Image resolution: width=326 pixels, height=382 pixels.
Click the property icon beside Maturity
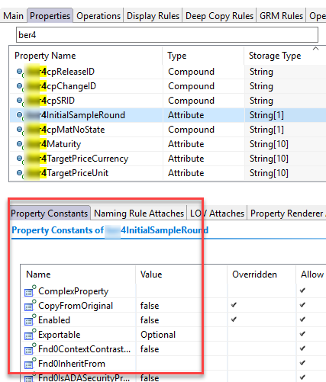coord(20,144)
